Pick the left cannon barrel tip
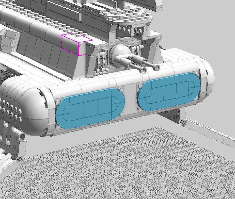Image resolution: width=235 pixels, height=199 pixels. 143,70
